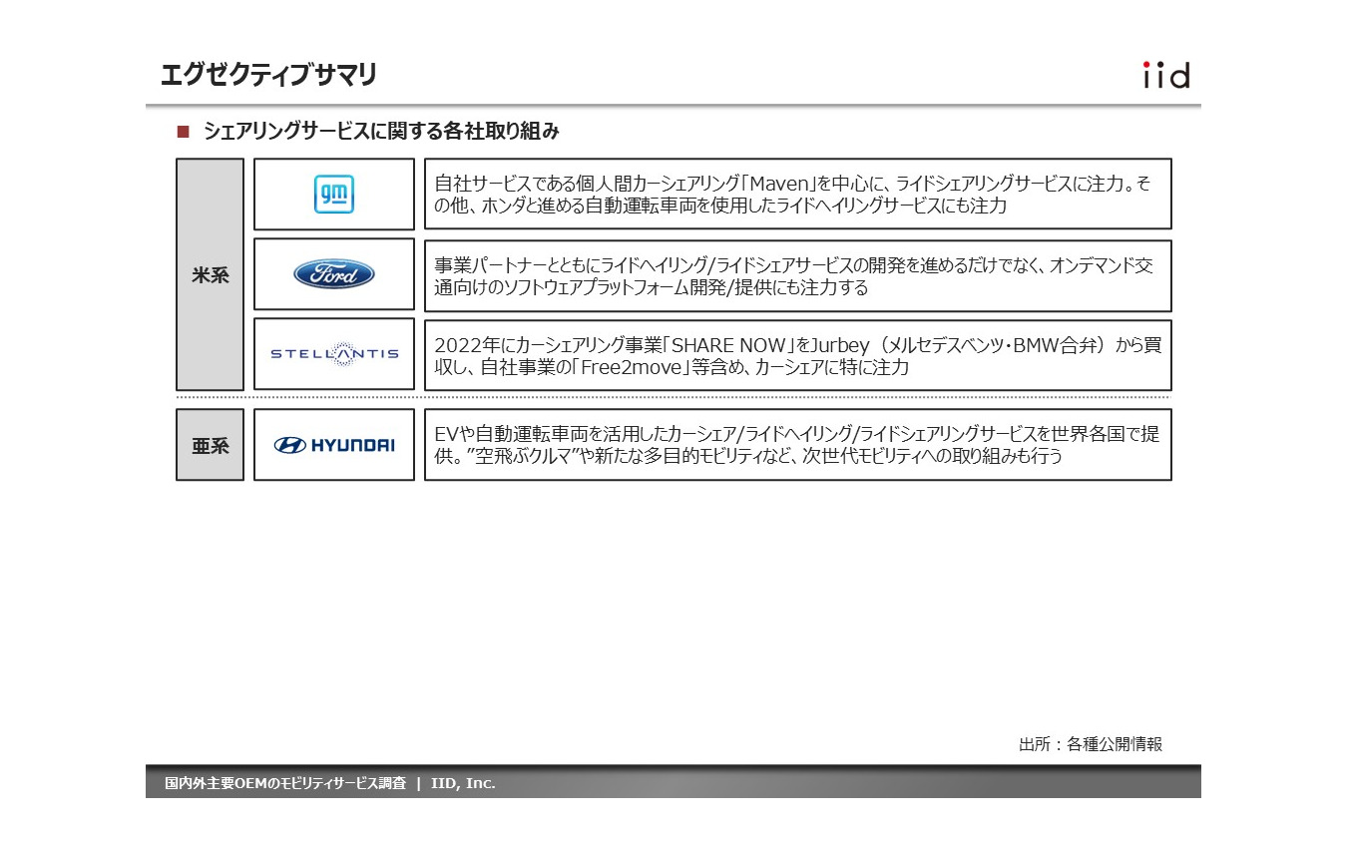Screen dimensions: 1347x842
Task: Click the GM description mentioning Maven
Action: [798, 195]
